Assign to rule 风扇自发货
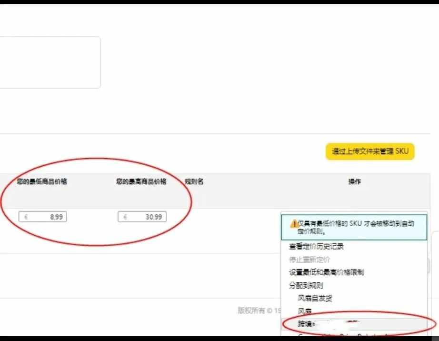Screen dimensions: 439x341 point(315,298)
